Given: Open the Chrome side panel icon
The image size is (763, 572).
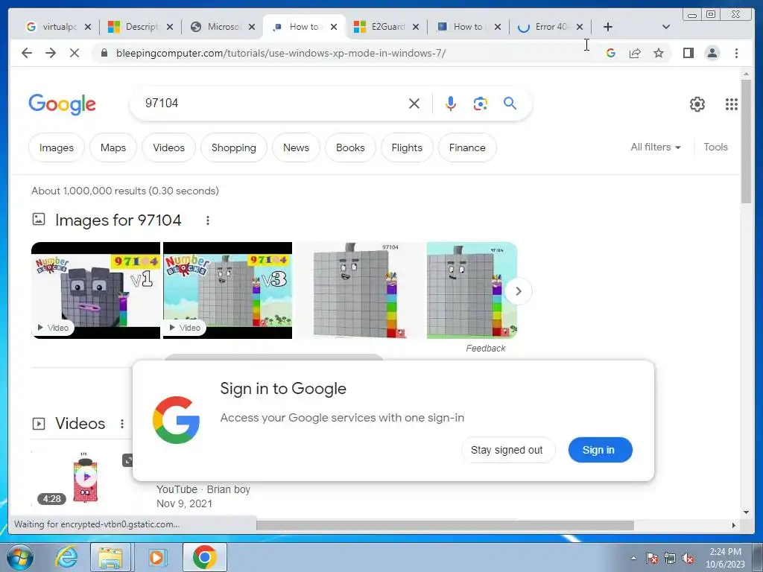Looking at the screenshot, I should (x=688, y=53).
